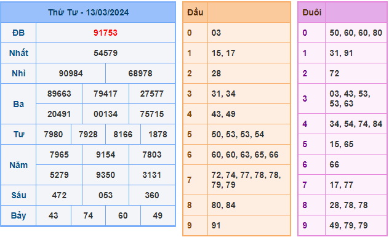Click values 31, 91 in Đuôi table
Screen dimensions: 389x237
tap(341, 53)
